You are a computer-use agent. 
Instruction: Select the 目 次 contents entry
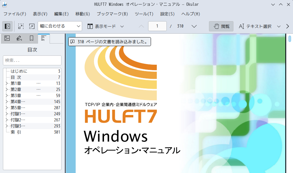pyautogui.click(x=16, y=77)
